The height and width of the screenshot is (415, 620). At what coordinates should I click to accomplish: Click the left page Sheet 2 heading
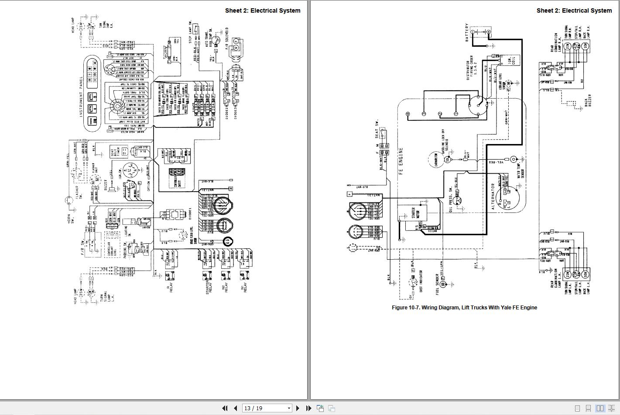pos(262,10)
